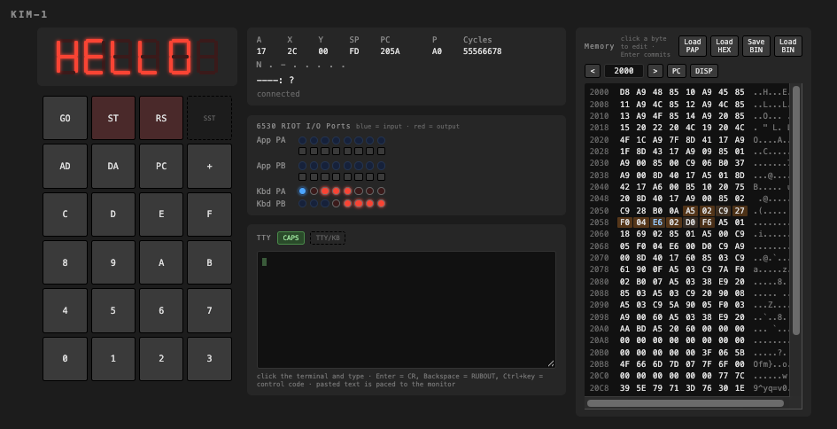The image size is (837, 429).
Task: Toggle rightmost App PB square checkbox
Action: pos(381,177)
